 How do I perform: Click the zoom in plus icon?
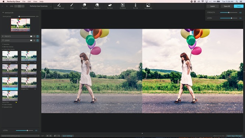click(7, 6)
